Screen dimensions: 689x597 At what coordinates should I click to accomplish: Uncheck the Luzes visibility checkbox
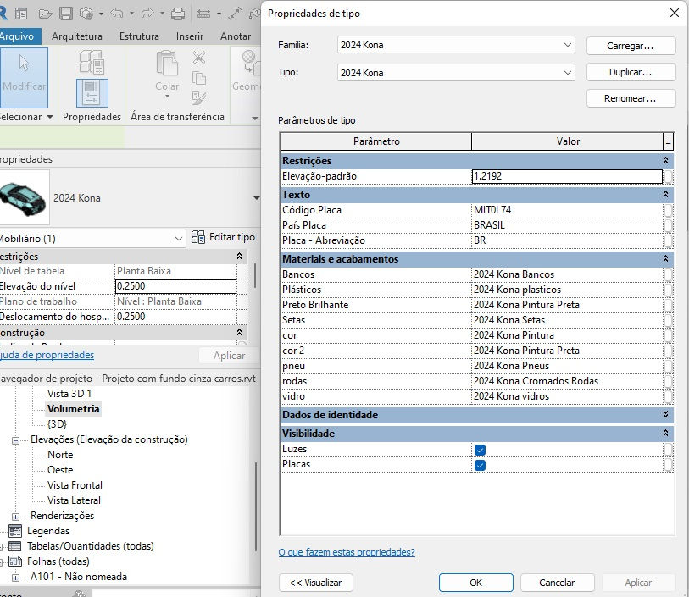(x=480, y=450)
